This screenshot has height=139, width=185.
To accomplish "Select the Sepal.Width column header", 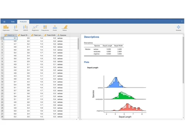I will [x=24, y=35].
